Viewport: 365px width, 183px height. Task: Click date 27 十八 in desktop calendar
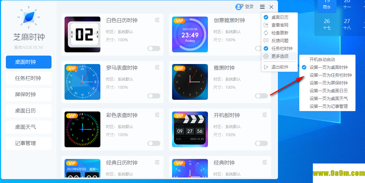[x=347, y=24]
